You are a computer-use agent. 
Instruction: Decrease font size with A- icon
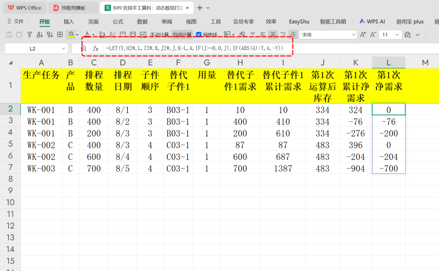pos(373,35)
